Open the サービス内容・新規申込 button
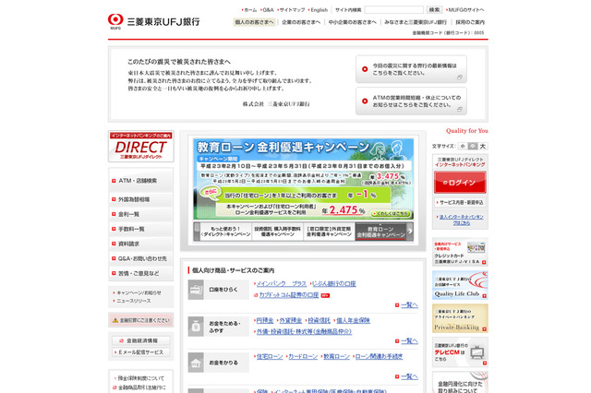The width and height of the screenshot is (591, 393). pos(460,203)
